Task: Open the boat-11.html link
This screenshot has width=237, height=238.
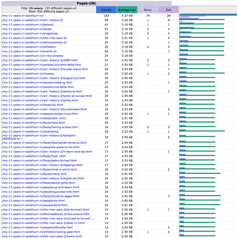Action: click(43, 223)
